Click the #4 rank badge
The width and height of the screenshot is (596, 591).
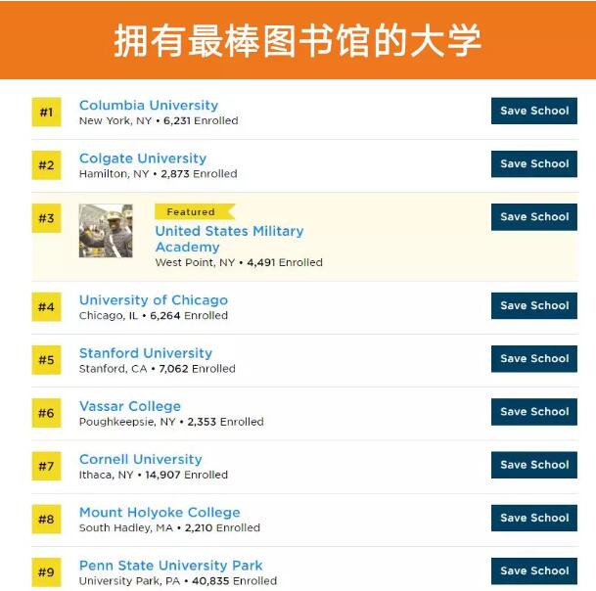tap(46, 307)
